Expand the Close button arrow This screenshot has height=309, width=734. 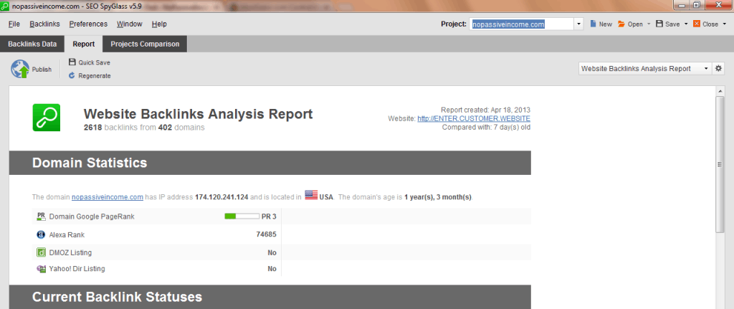pos(724,24)
